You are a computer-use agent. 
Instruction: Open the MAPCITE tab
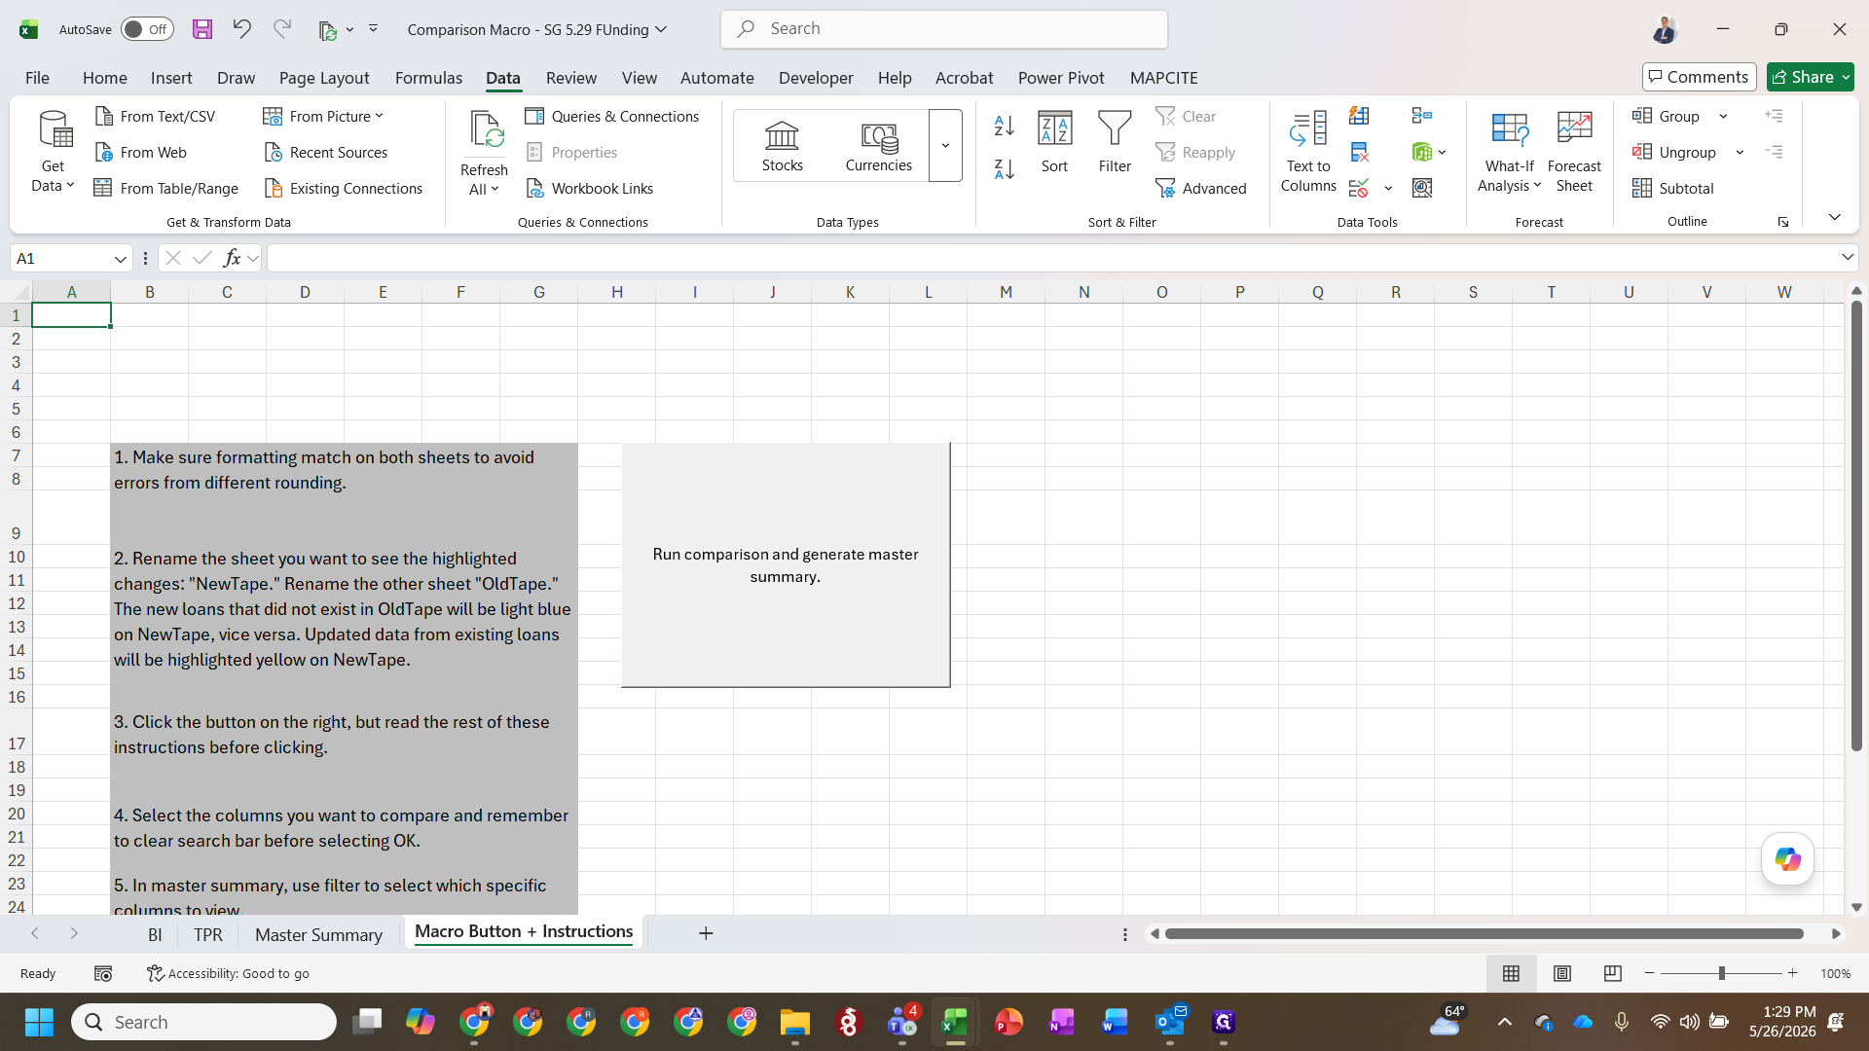[1163, 78]
